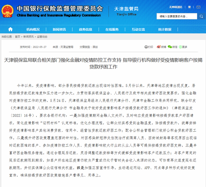Click the 无障碍浏览 link

pyautogui.click(x=176, y=7)
